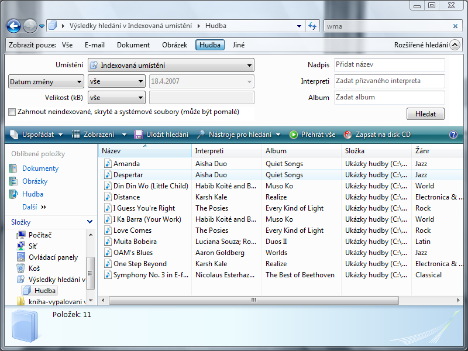
Task: Click I Ka Barra file icon
Action: [108, 219]
